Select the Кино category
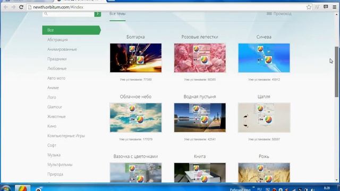The image size is (340, 191). coord(52,126)
